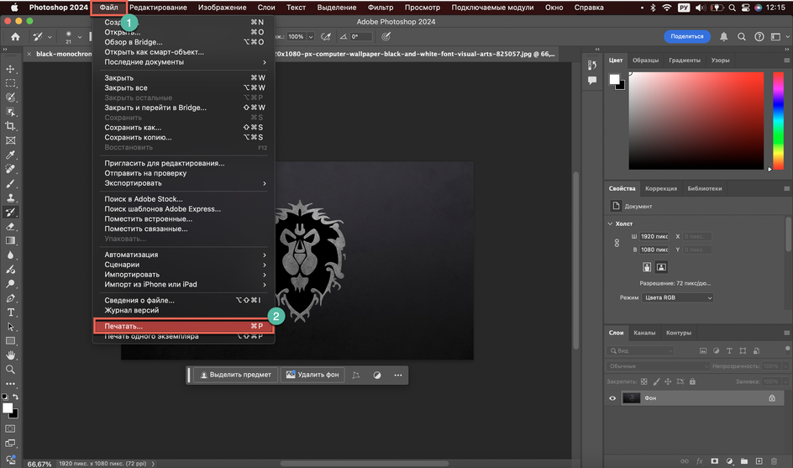Open the notifications bell icon
This screenshot has height=468, width=793.
724,36
